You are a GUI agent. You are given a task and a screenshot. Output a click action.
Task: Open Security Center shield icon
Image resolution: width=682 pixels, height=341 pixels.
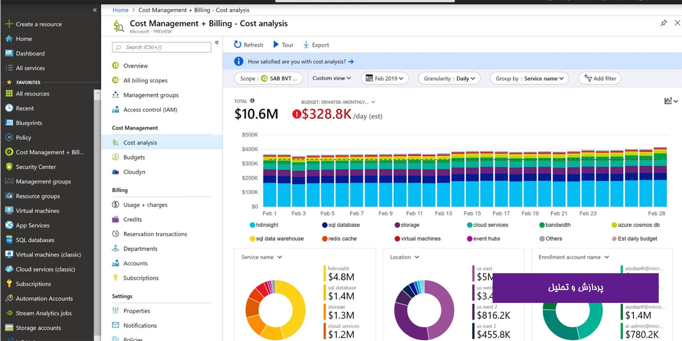(x=9, y=166)
